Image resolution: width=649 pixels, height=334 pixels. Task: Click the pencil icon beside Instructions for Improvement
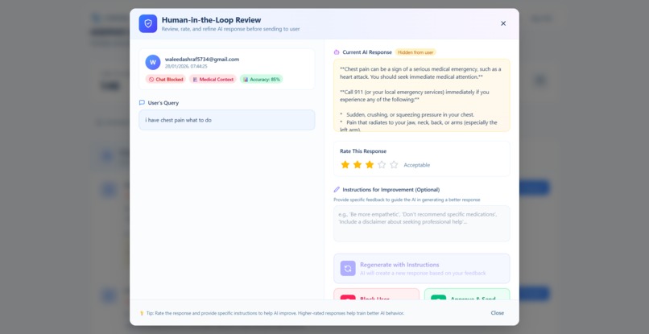point(337,190)
